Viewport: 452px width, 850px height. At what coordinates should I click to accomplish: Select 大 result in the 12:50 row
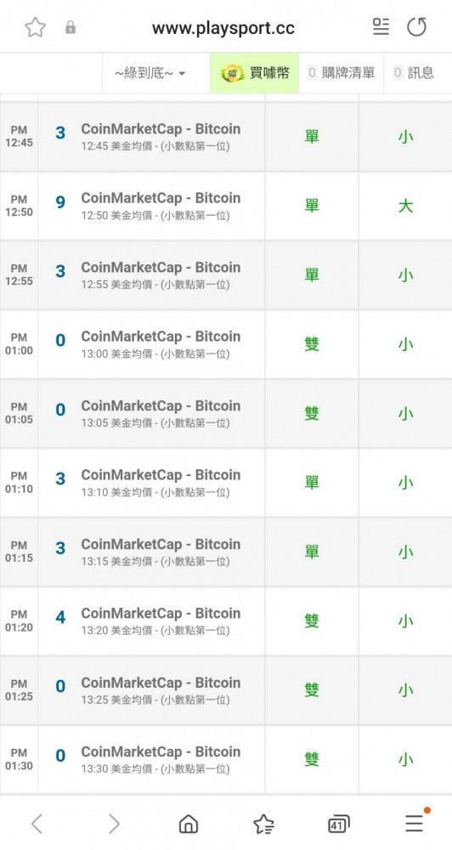tap(405, 206)
